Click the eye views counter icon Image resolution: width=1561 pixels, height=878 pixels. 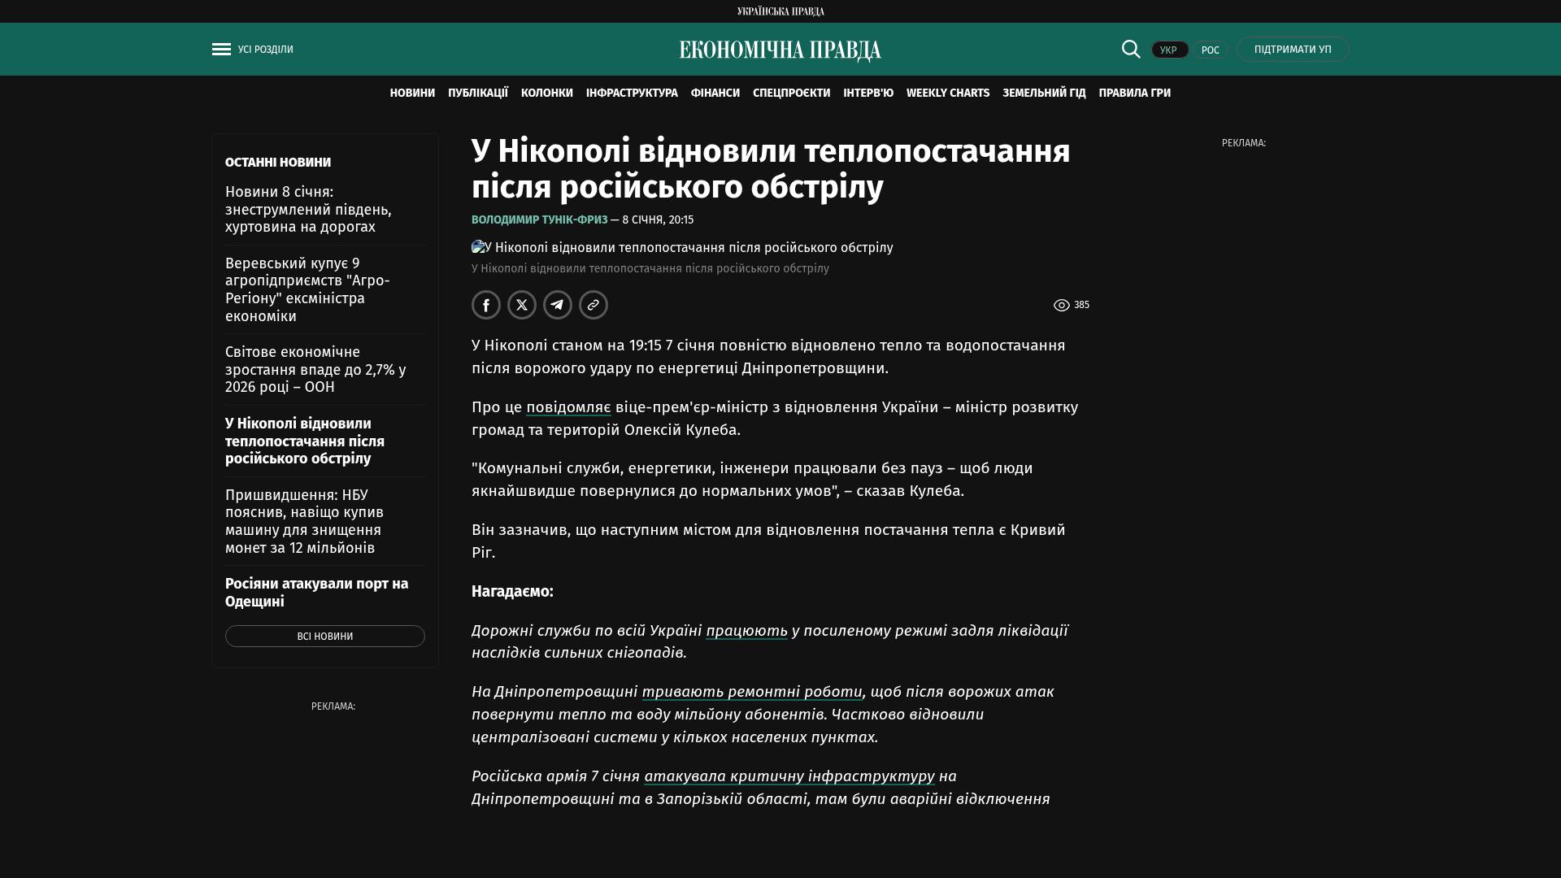click(1062, 306)
